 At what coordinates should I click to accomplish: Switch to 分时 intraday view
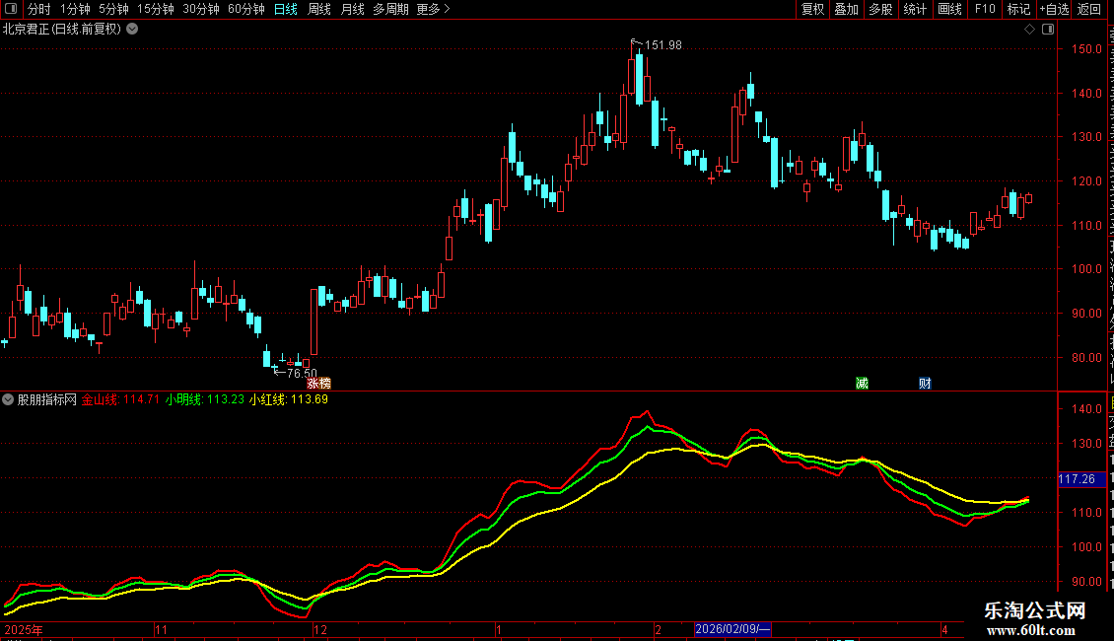(39, 9)
